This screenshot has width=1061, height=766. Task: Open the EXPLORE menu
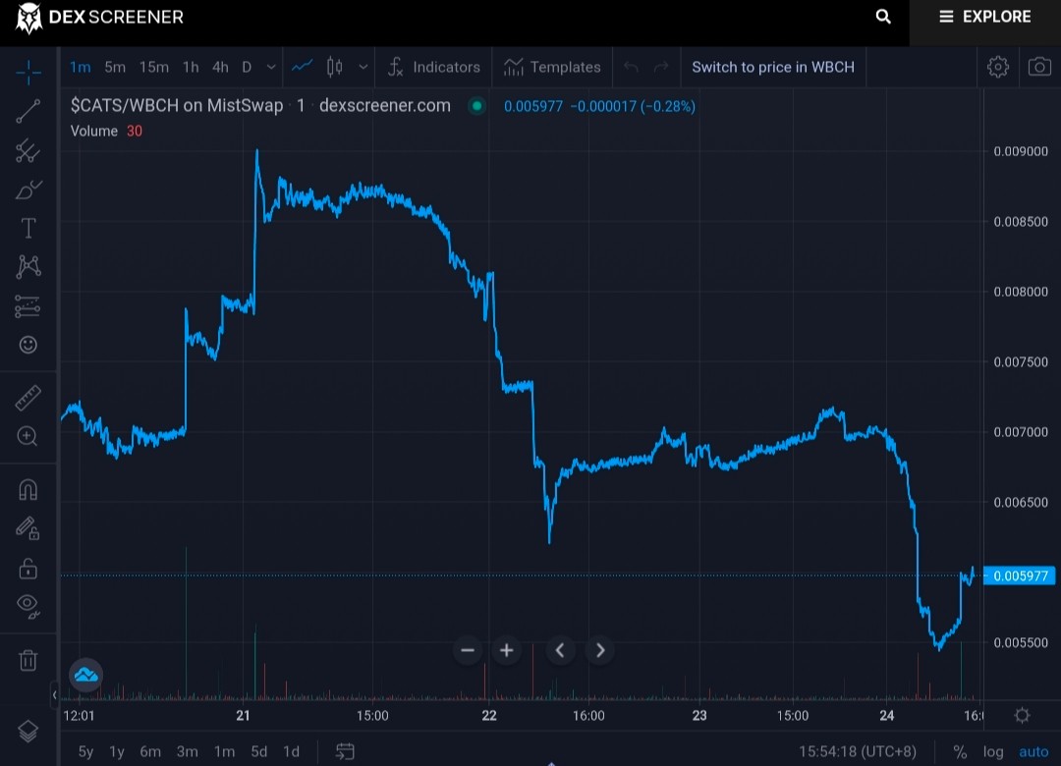(984, 17)
